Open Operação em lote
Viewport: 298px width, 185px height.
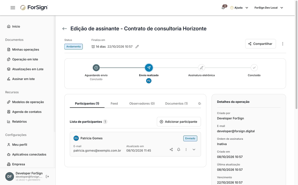pos(22,59)
